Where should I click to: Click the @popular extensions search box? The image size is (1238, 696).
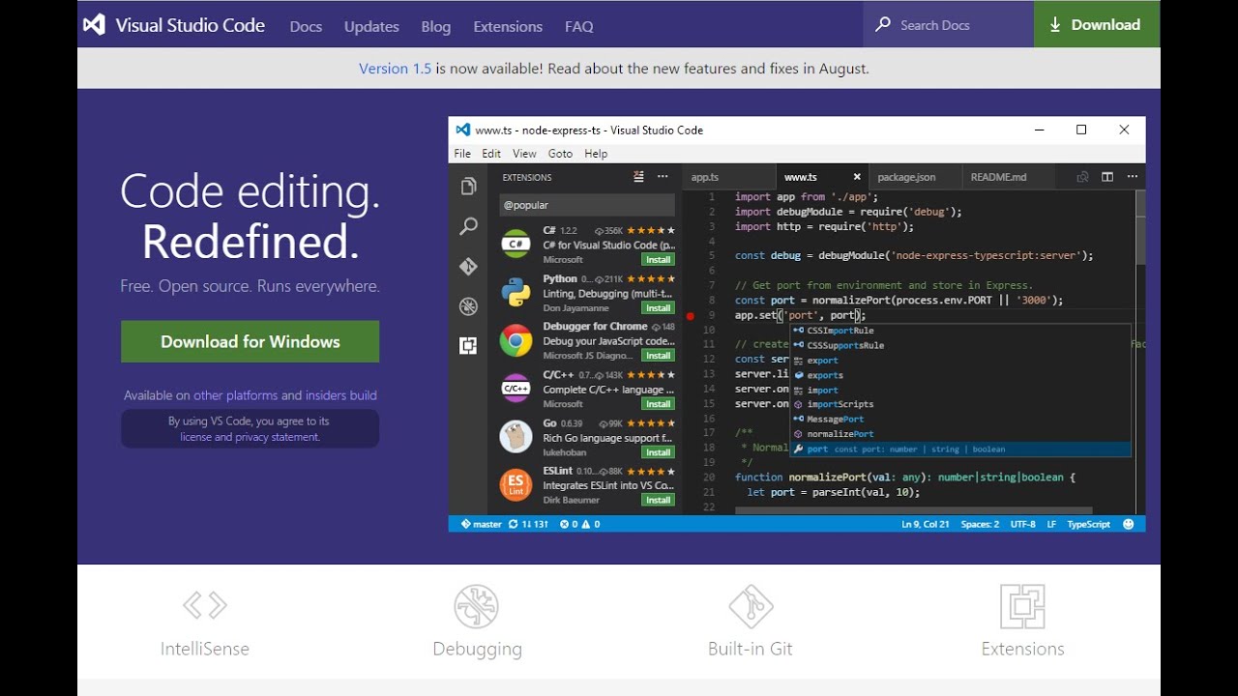(587, 205)
